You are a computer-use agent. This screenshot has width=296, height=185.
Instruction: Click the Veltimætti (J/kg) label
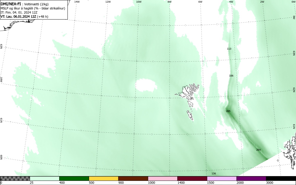pyautogui.click(x=36, y=4)
